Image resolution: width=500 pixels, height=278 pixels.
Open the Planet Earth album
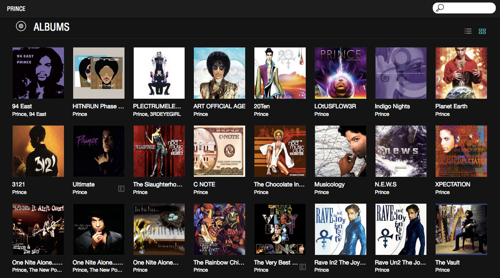(461, 73)
